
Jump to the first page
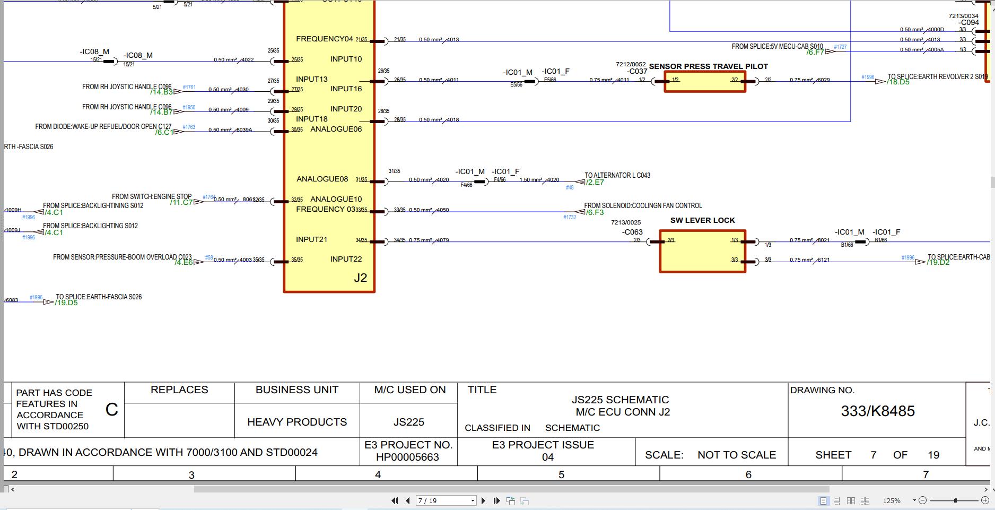point(395,500)
